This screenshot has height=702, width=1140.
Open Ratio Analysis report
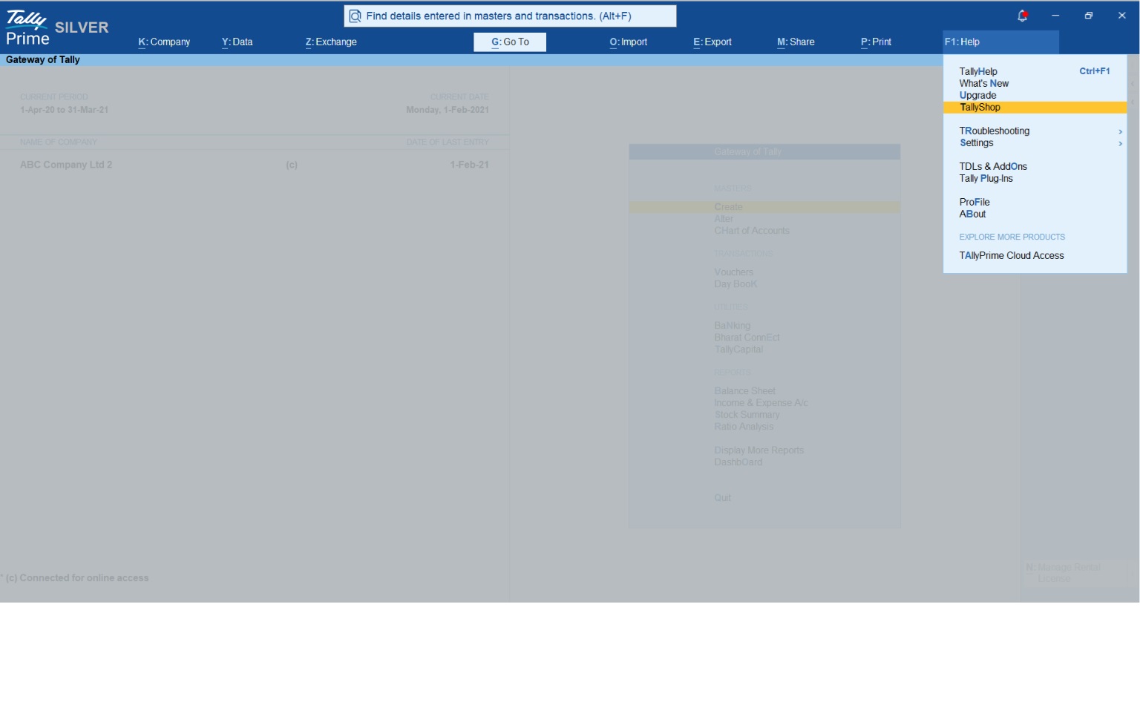pos(744,427)
